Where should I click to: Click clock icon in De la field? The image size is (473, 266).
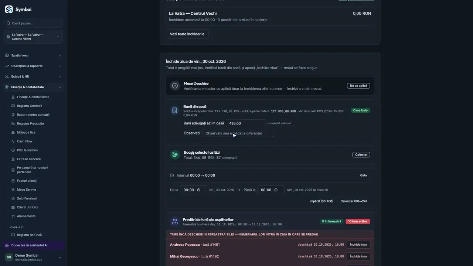pyautogui.click(x=199, y=190)
